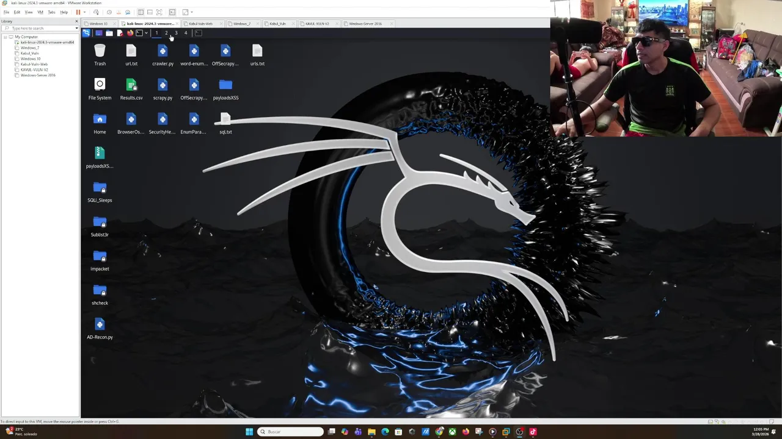Select Windows-Server-2016 in the library tree

pos(37,75)
